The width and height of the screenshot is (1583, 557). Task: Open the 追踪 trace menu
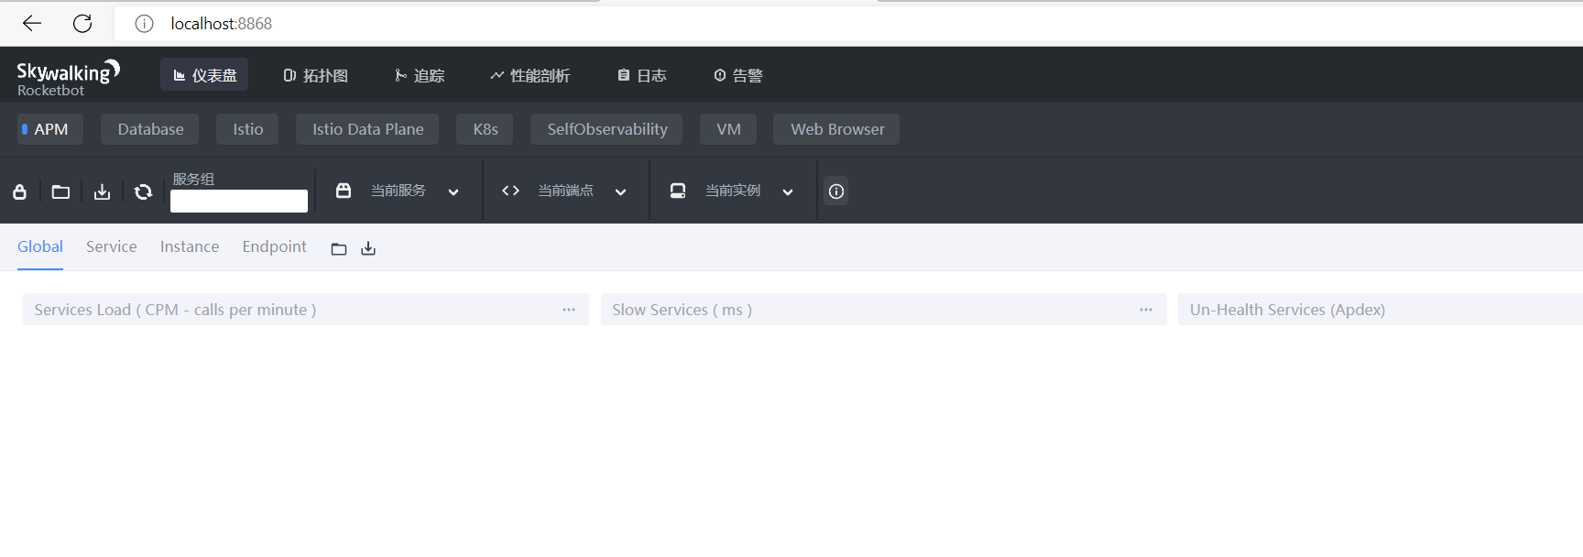coord(420,75)
